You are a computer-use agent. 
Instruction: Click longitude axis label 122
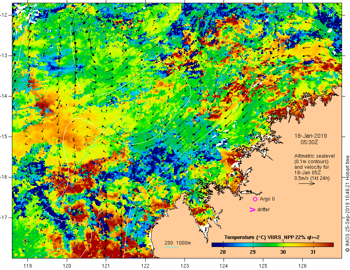[145, 266]
